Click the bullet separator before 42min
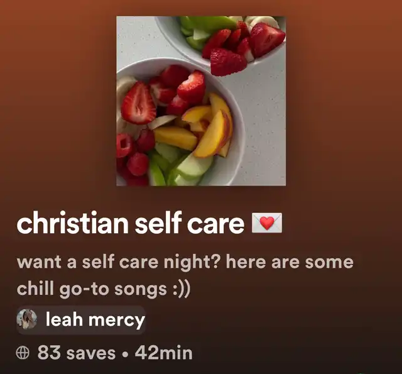Viewport: 402px width, 374px height. click(125, 354)
